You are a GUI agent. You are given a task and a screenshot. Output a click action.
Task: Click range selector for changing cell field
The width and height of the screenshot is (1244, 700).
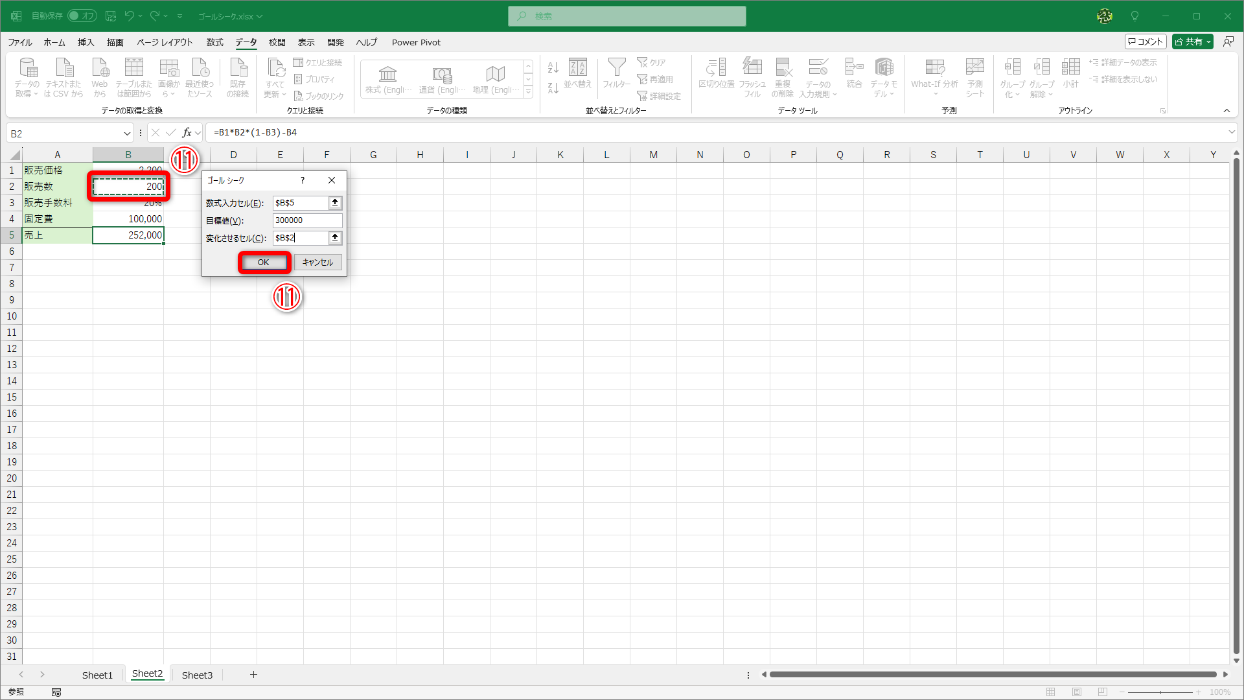[x=335, y=238]
